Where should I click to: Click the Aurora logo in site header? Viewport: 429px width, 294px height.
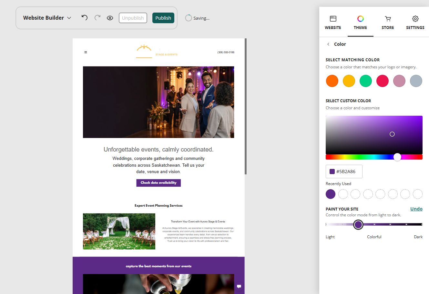pyautogui.click(x=157, y=52)
